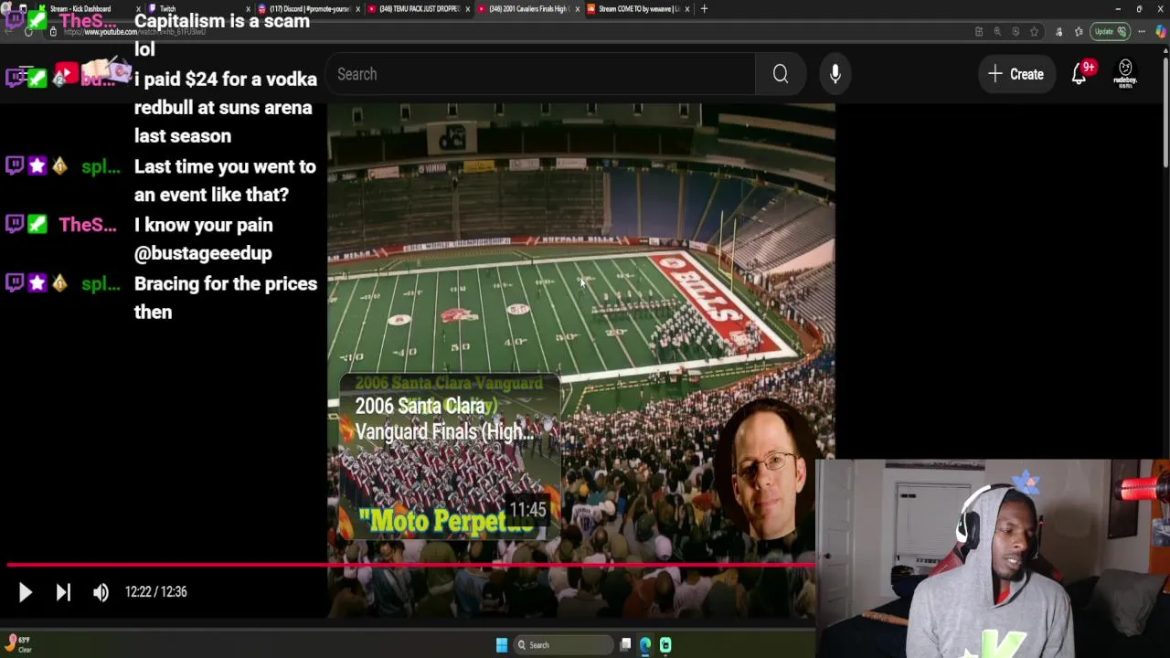Click chat message 'I know your pain @bustageeedup'
The image size is (1170, 658).
coord(204,239)
